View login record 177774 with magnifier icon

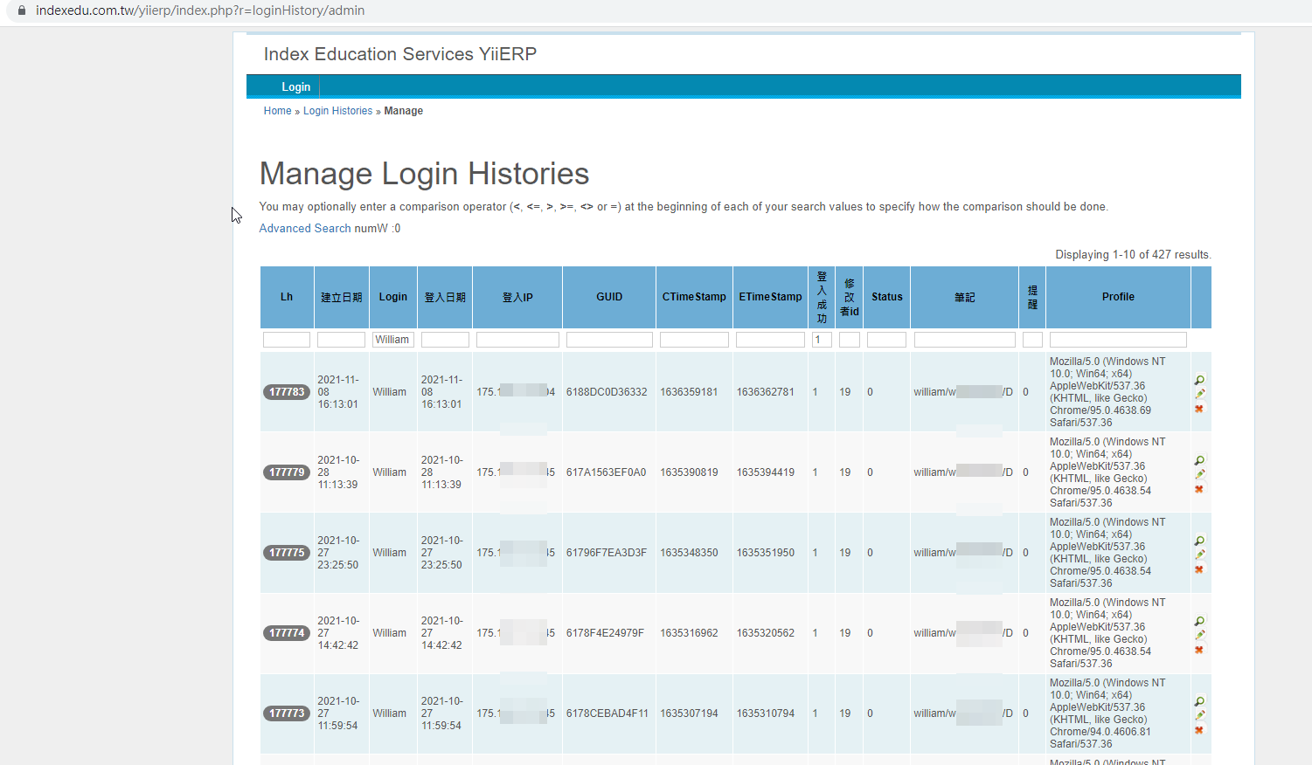click(1199, 621)
